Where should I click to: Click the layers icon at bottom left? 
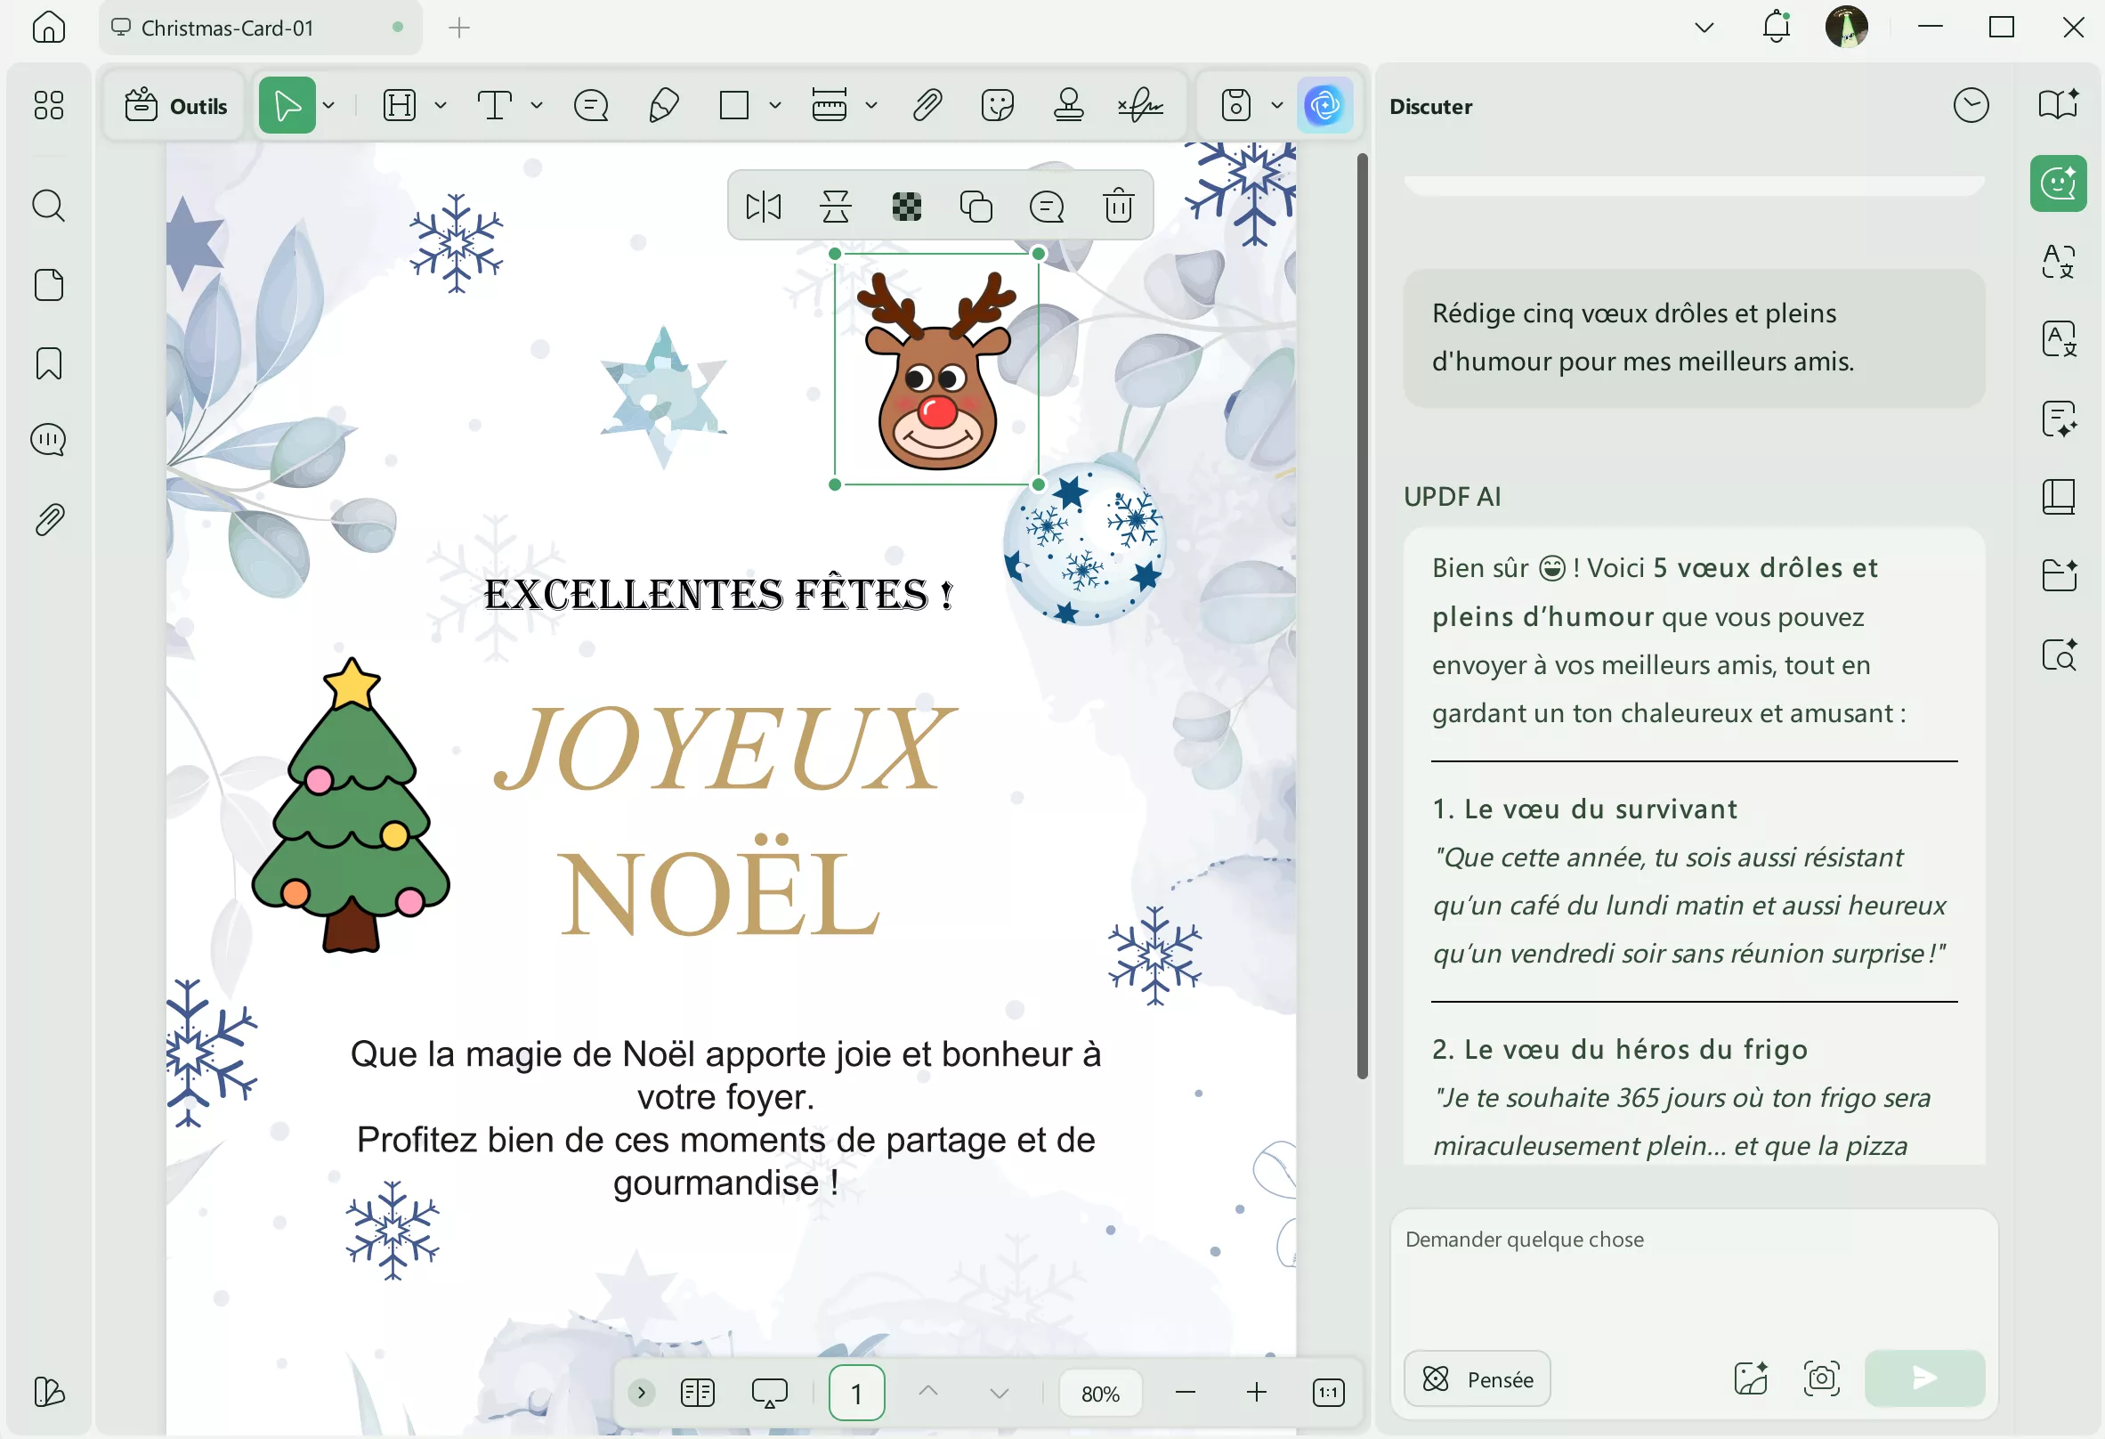tap(48, 1392)
